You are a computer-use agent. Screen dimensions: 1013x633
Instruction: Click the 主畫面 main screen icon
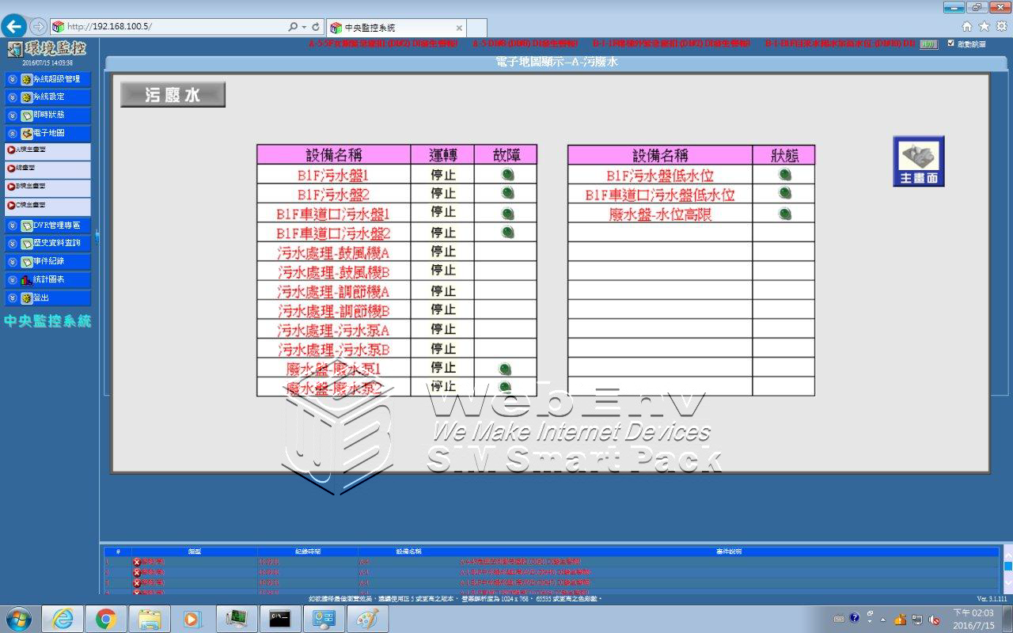[x=919, y=161]
